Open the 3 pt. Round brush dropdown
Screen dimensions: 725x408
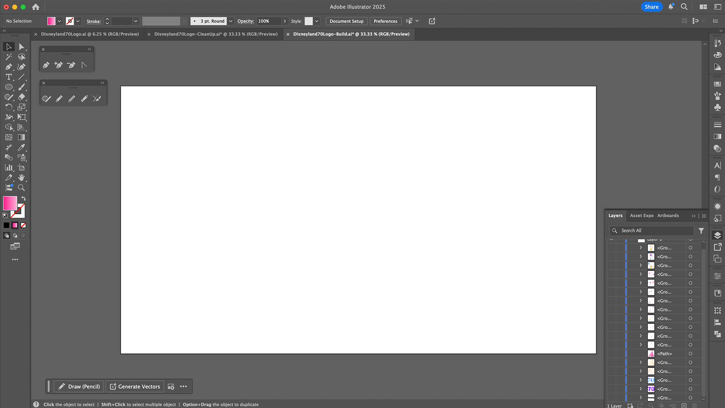click(231, 21)
